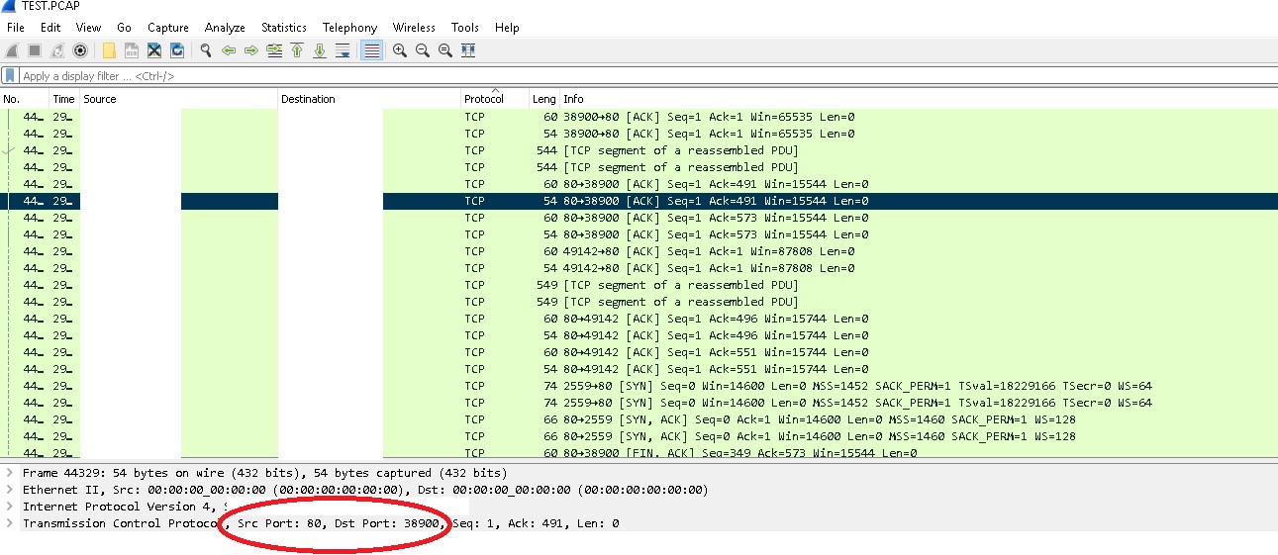Toggle auto-scroll during live capture
Viewport: 1278px width, 555px height.
(x=343, y=50)
